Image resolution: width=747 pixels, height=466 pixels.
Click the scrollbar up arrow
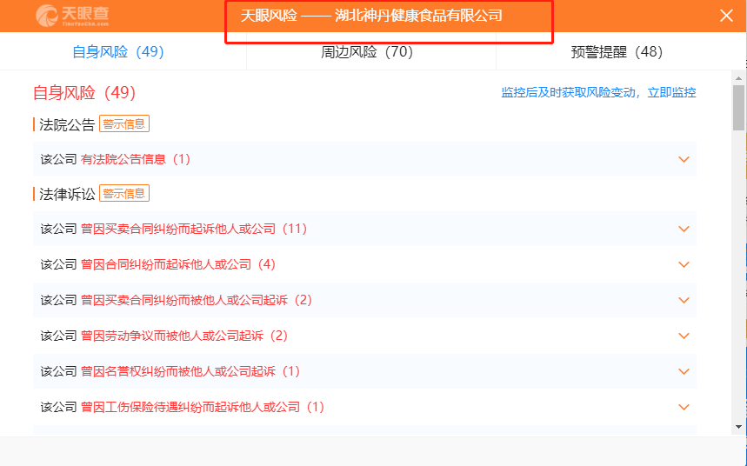pyautogui.click(x=738, y=77)
